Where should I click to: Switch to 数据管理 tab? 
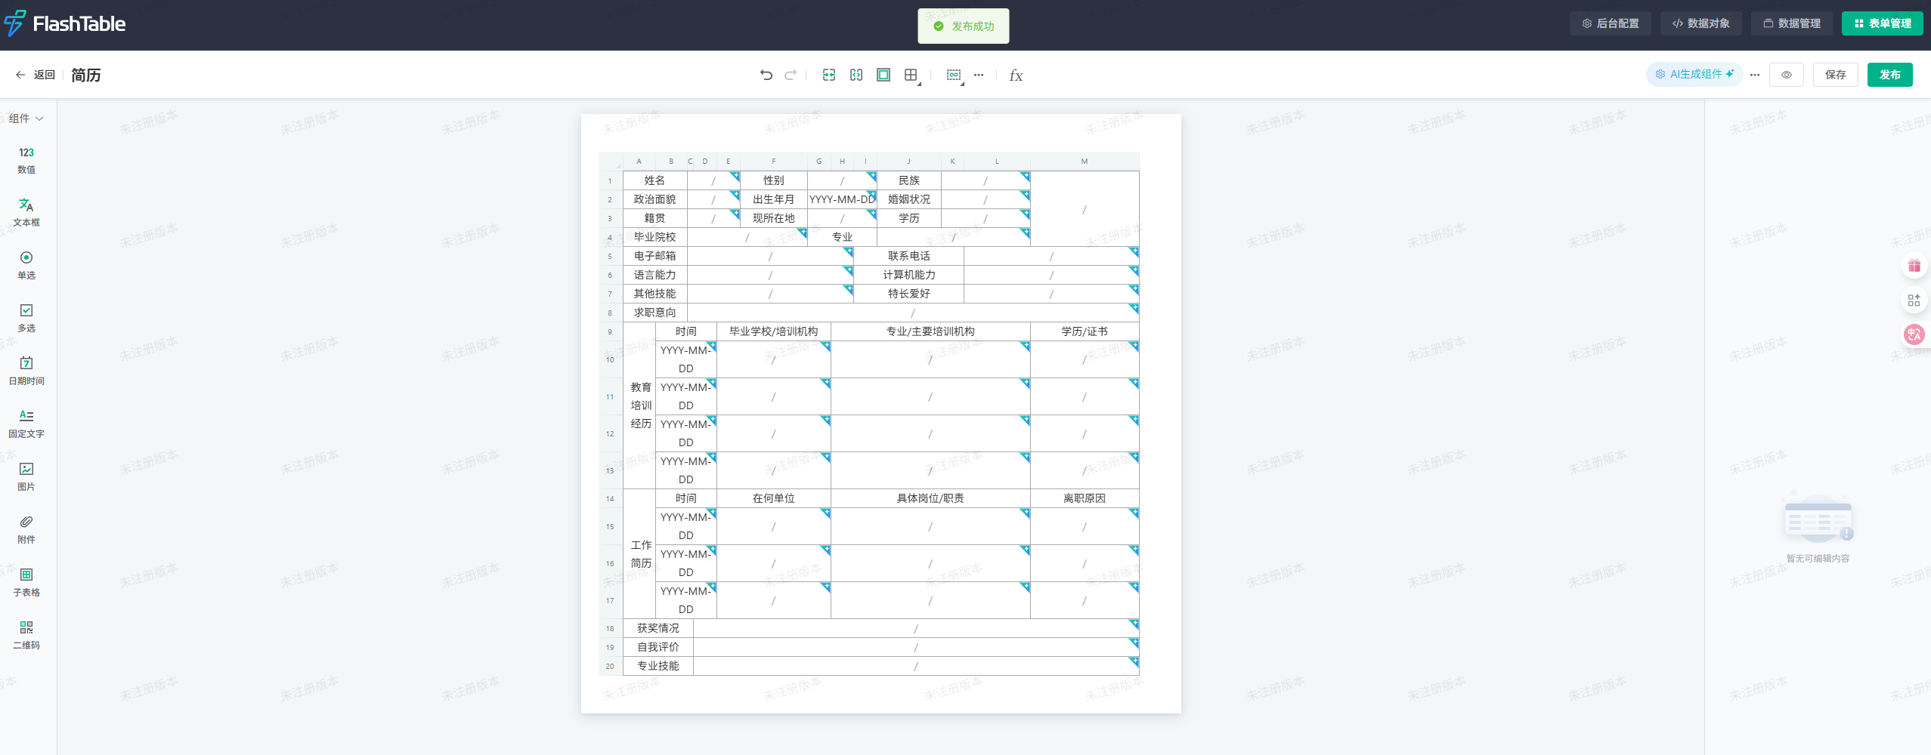coord(1792,23)
